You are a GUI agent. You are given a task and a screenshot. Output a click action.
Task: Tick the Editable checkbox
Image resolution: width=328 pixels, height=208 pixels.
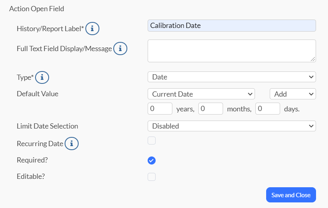[152, 177]
